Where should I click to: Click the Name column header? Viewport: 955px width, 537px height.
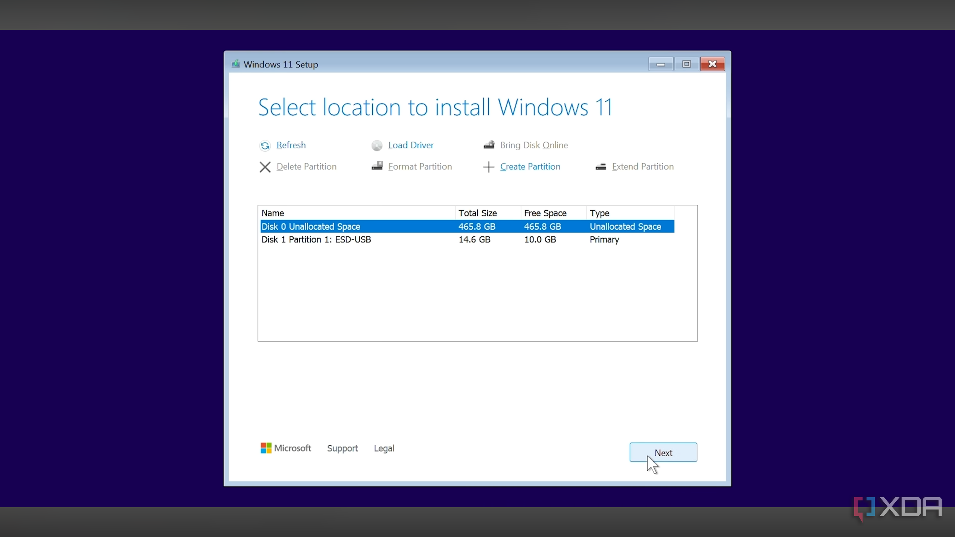(x=357, y=213)
